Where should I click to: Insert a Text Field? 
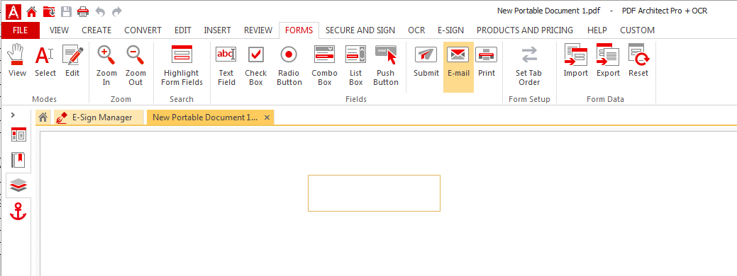point(226,66)
